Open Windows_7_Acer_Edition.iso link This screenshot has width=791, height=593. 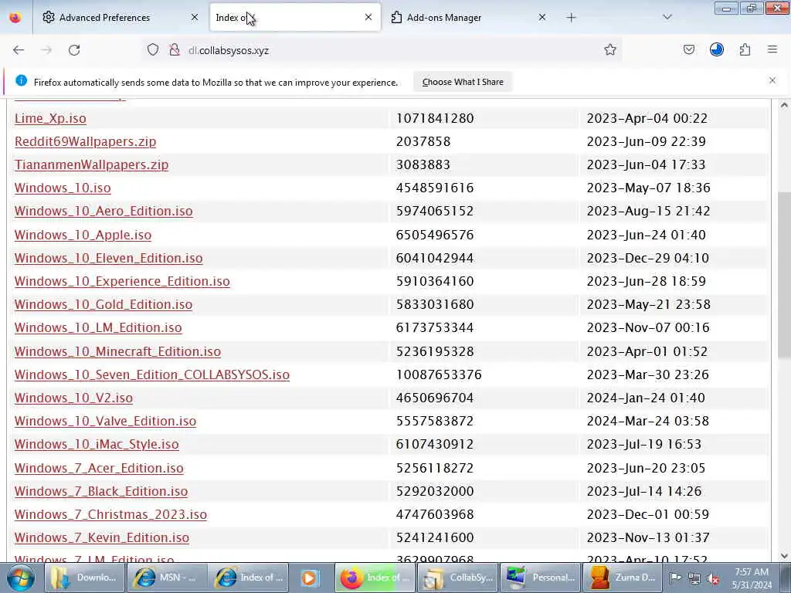coord(99,468)
